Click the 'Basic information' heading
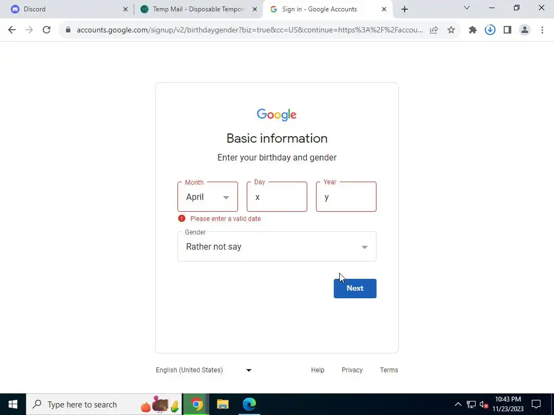This screenshot has width=554, height=415. point(277,138)
